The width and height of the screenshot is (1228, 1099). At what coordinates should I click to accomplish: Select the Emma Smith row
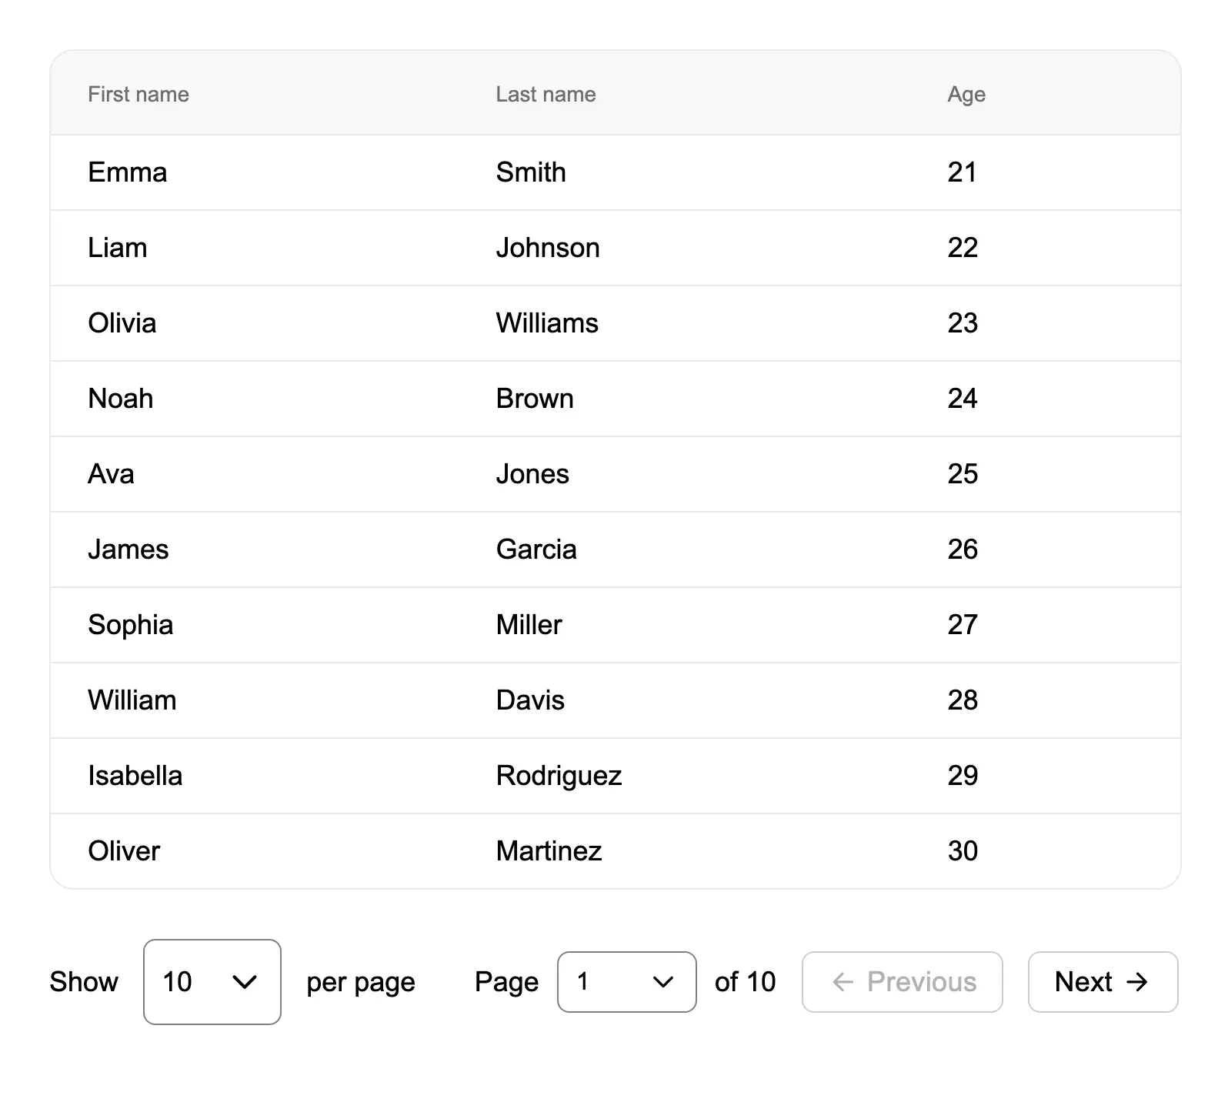[615, 172]
